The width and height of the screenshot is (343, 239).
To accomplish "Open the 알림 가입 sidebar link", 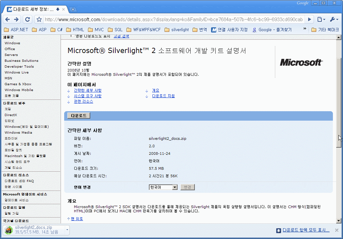I will (x=12, y=213).
